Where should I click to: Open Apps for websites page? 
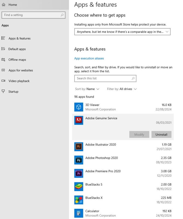coord(21,70)
